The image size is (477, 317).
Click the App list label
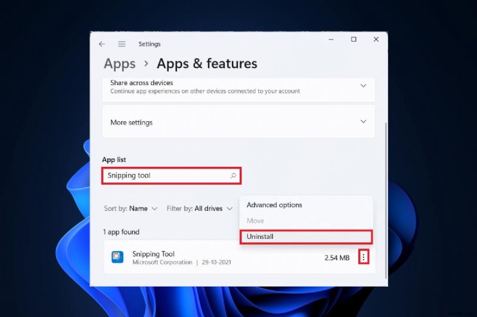pyautogui.click(x=114, y=160)
